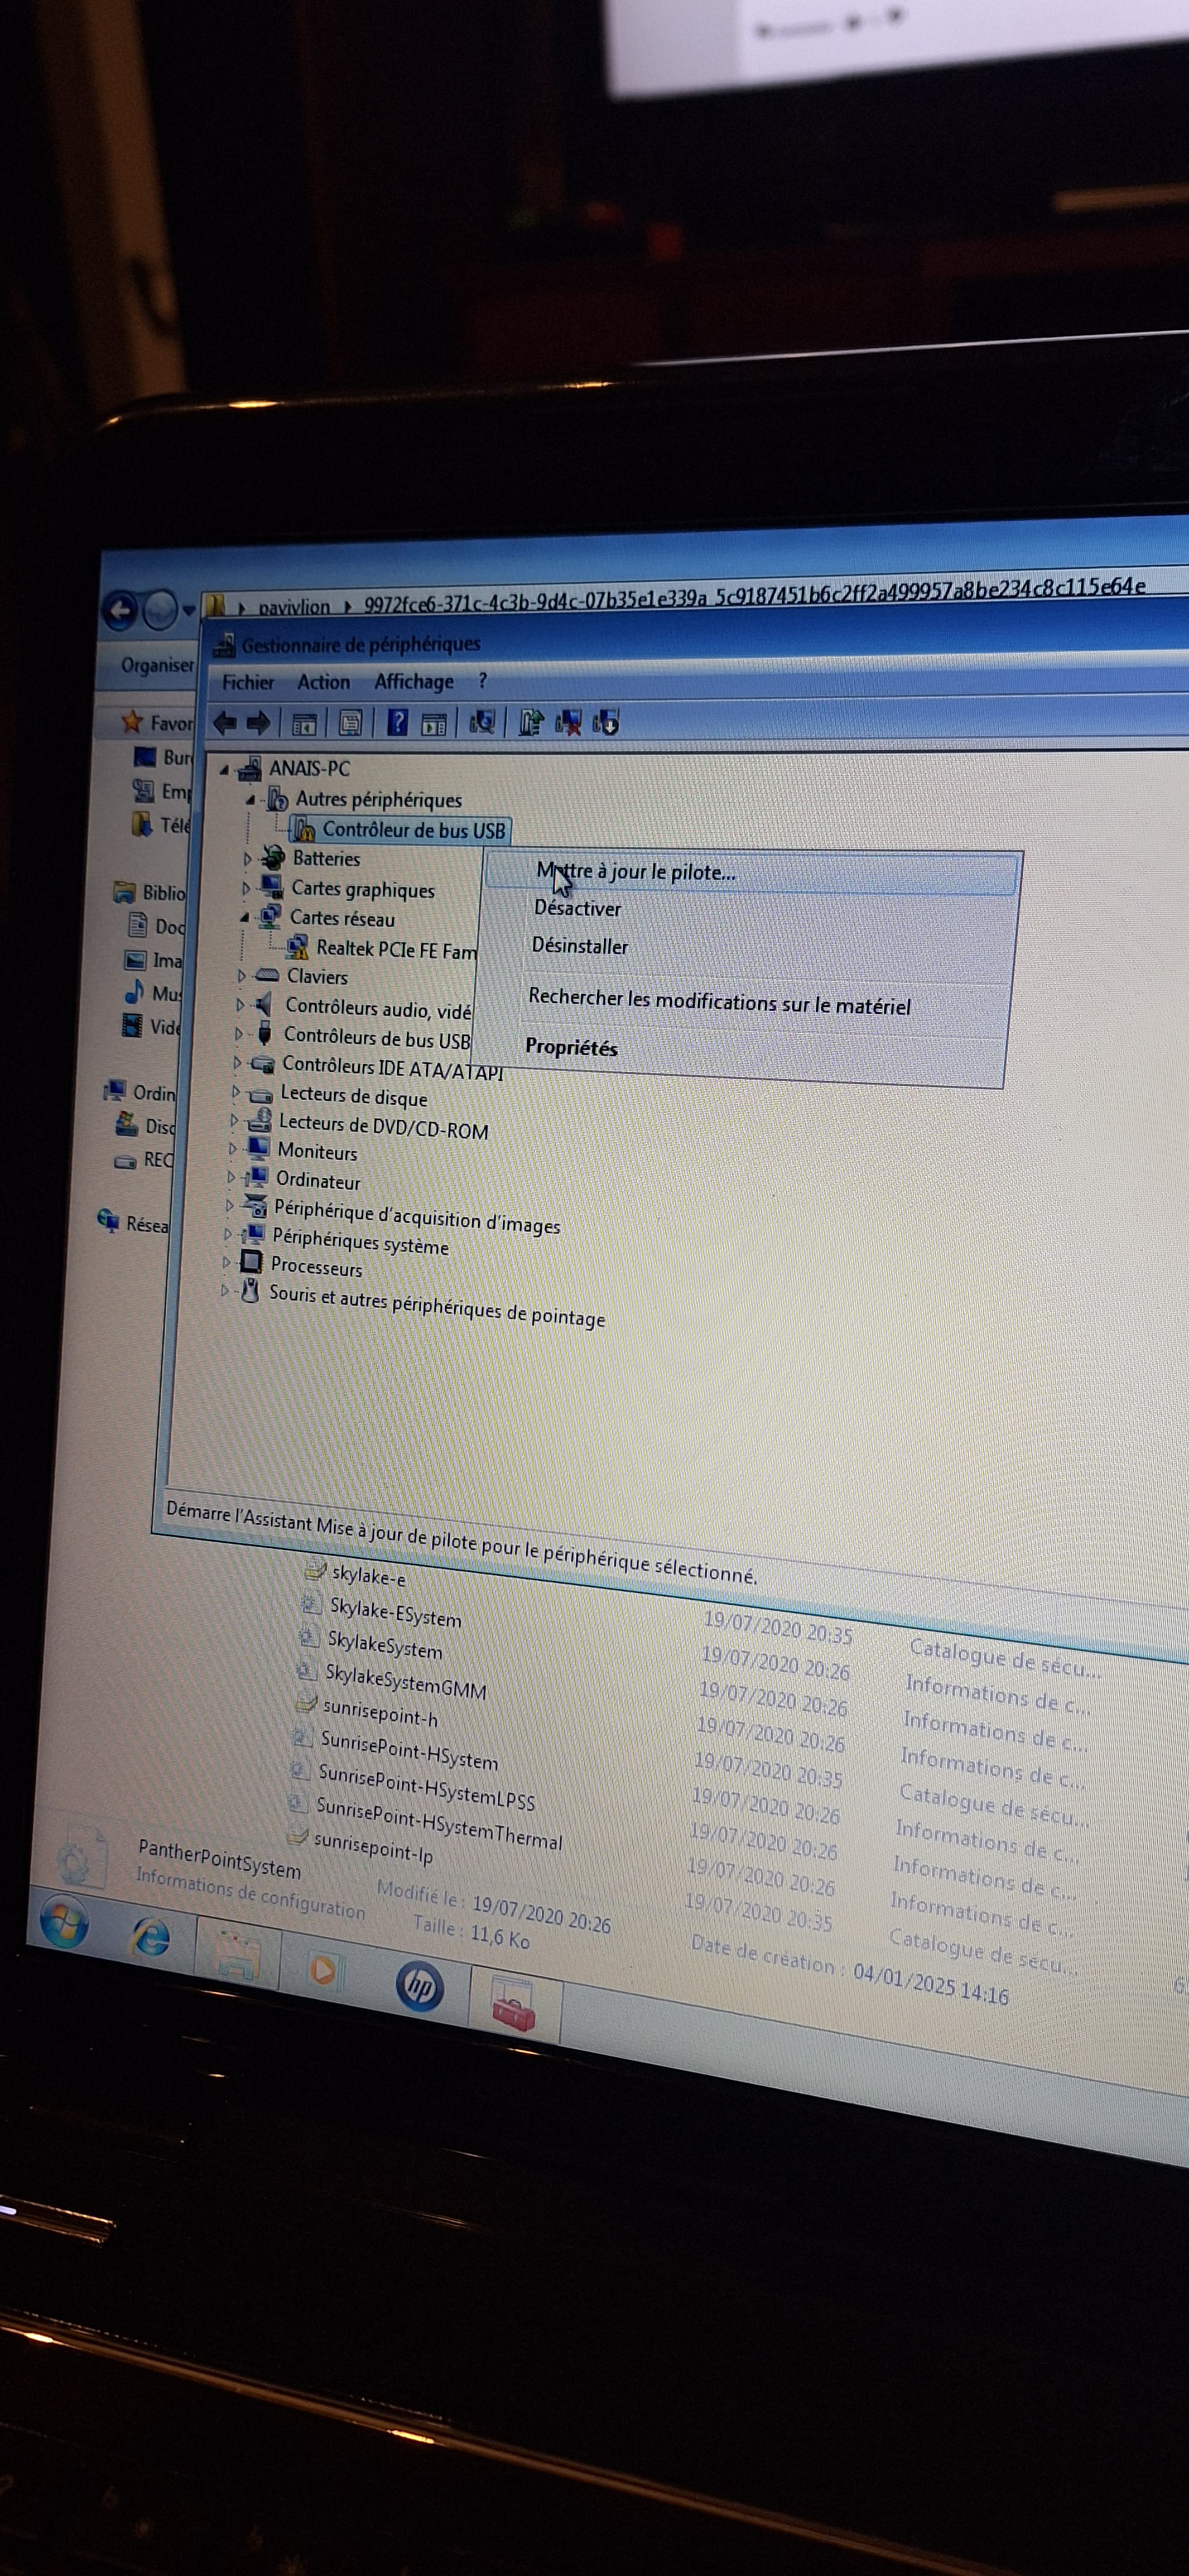Expand the Cartes graphiques node
Screen dimensions: 1189x2576
[x=247, y=888]
